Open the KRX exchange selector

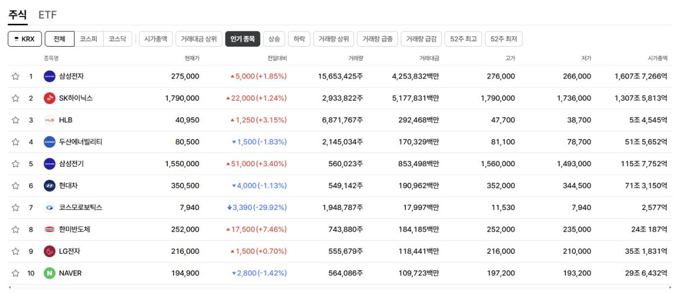(25, 39)
